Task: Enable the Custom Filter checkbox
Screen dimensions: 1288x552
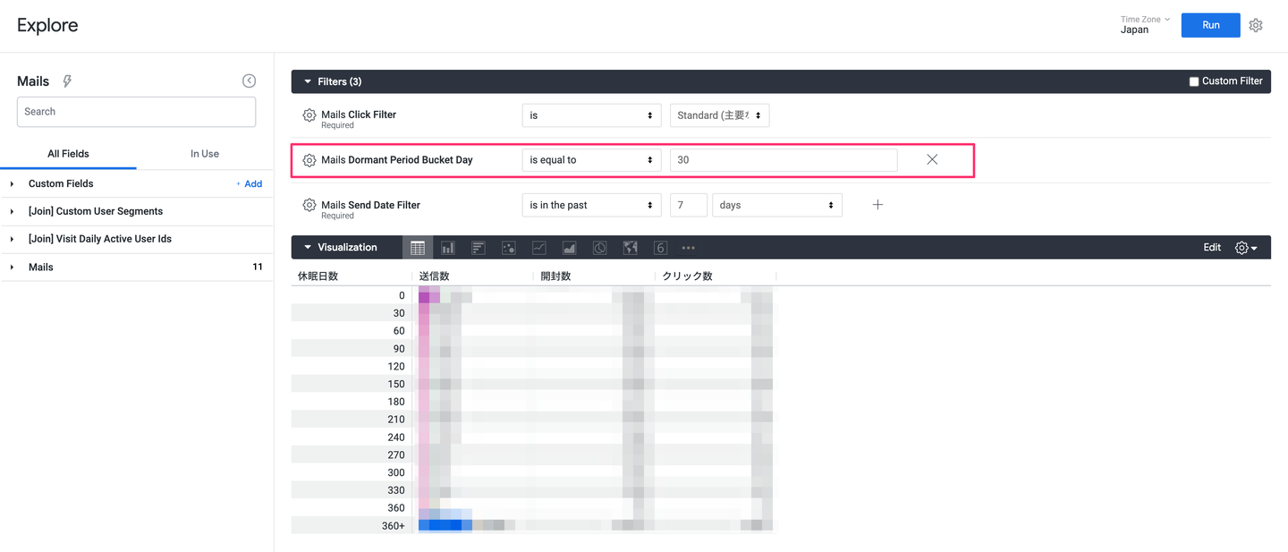Action: (x=1193, y=81)
